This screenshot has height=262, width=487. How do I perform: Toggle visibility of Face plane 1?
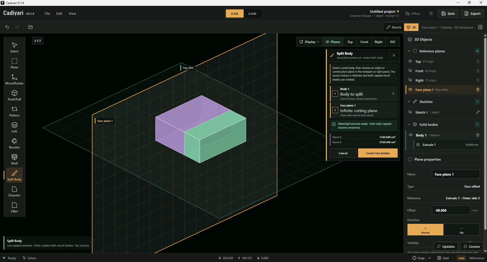(x=410, y=90)
